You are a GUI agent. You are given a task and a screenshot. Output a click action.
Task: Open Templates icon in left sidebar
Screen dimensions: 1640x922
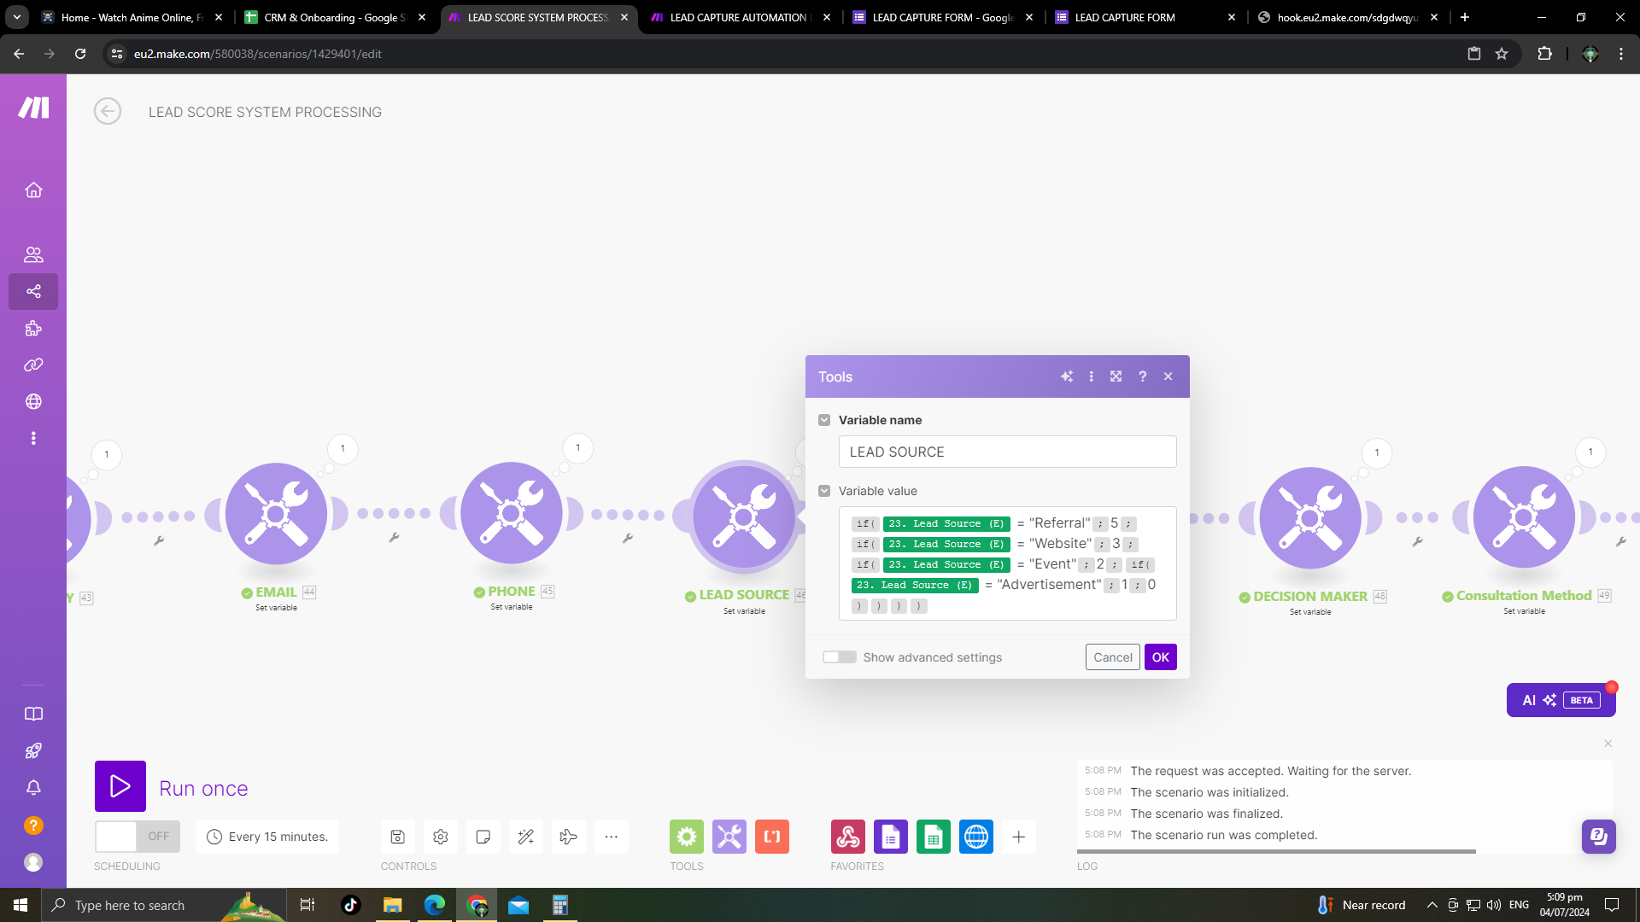pos(33,329)
